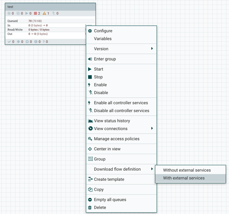Screen dimensions: 229x214
Task: Select the Disable menu entry
Action: (x=121, y=93)
